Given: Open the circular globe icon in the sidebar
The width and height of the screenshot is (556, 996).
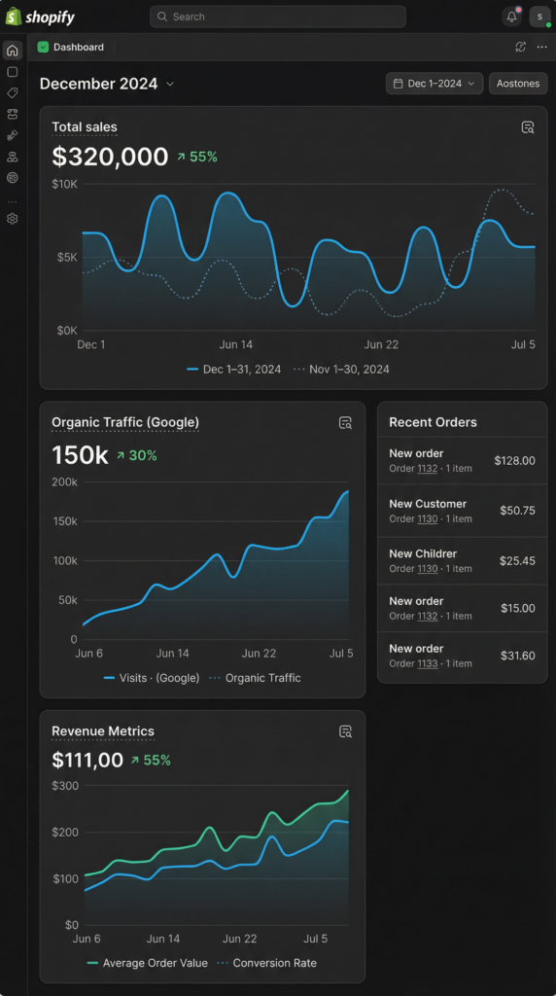Looking at the screenshot, I should point(12,177).
